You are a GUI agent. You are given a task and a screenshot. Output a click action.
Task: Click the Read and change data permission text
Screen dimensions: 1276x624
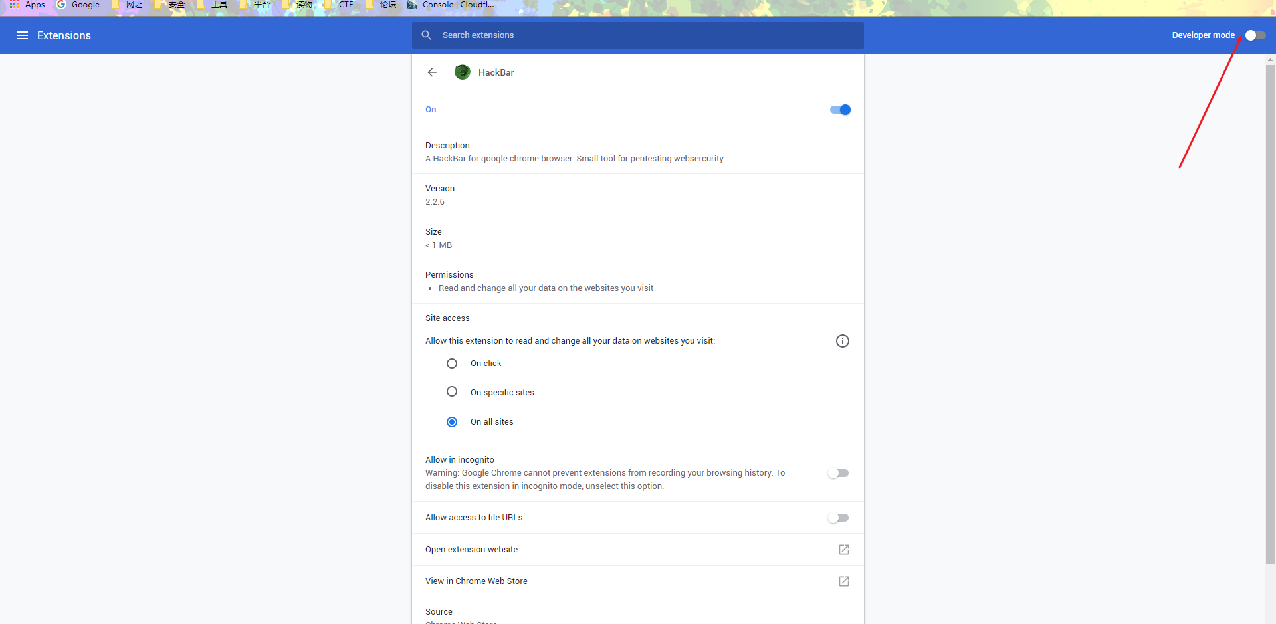pos(546,288)
